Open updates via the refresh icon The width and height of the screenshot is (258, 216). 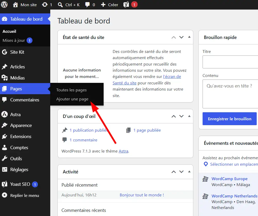45,5
